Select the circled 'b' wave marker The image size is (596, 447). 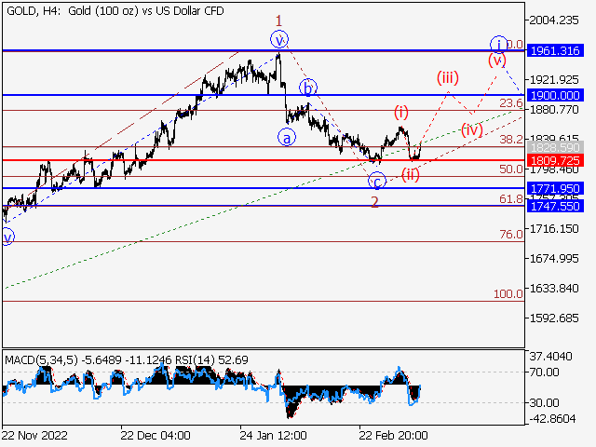(305, 88)
